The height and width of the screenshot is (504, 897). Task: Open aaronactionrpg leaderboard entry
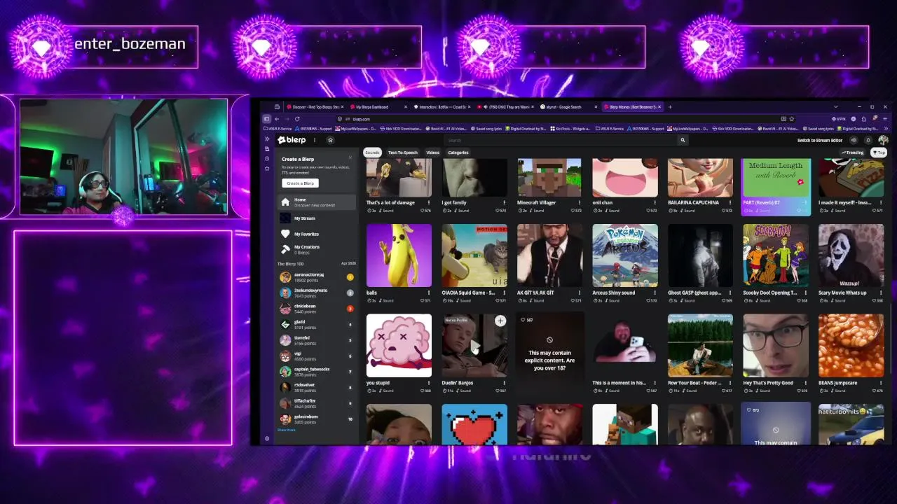pos(317,277)
